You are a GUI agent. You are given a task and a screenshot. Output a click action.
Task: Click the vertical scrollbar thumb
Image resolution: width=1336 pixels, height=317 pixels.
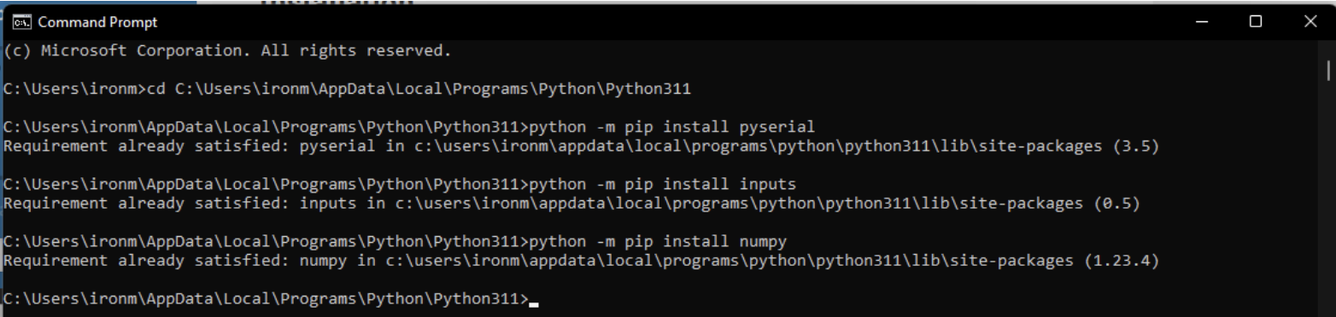coord(1327,68)
